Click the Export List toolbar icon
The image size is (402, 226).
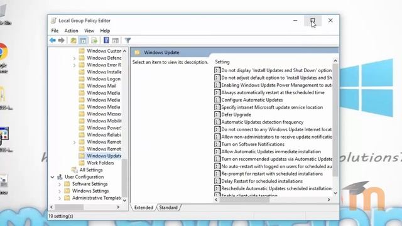(x=94, y=40)
